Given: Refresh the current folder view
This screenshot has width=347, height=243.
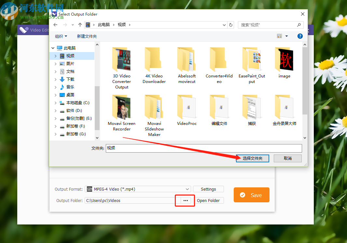Looking at the screenshot, I should click(230, 25).
